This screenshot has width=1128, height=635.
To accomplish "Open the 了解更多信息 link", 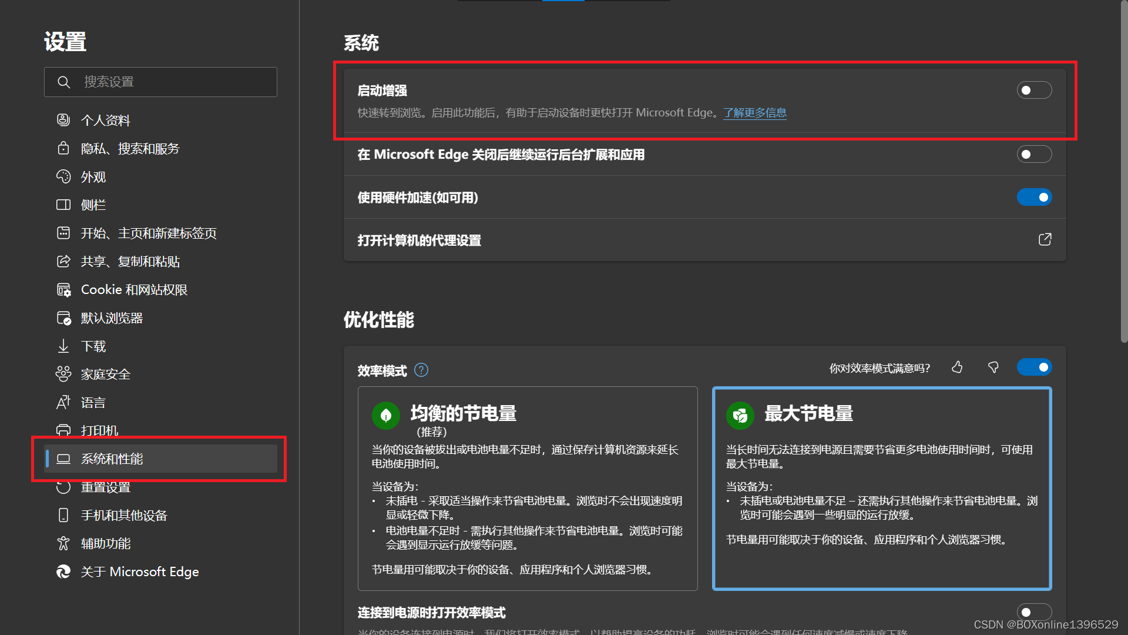I will tap(754, 112).
